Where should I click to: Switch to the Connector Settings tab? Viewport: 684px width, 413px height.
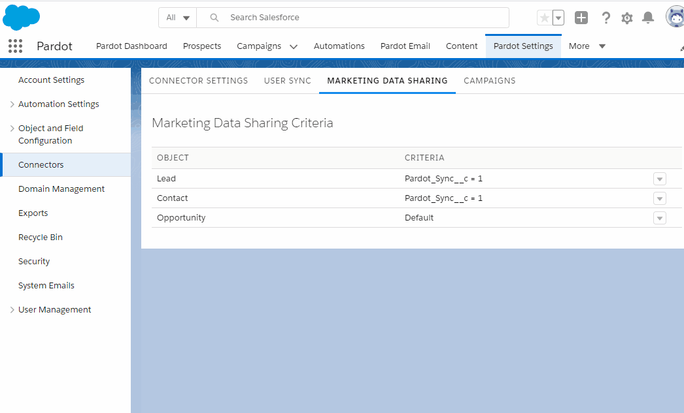click(x=199, y=81)
